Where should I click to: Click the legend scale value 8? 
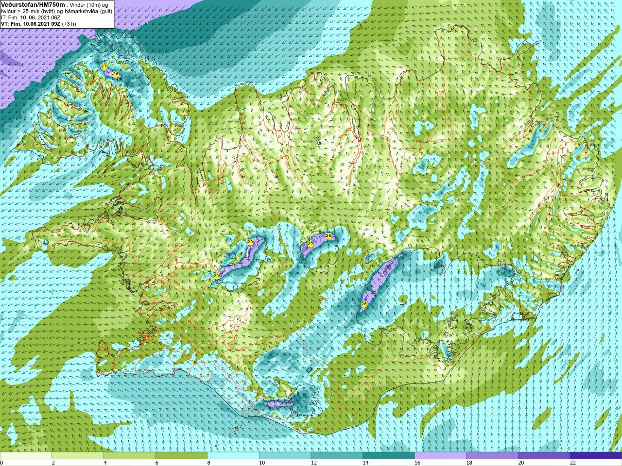pos(208,463)
